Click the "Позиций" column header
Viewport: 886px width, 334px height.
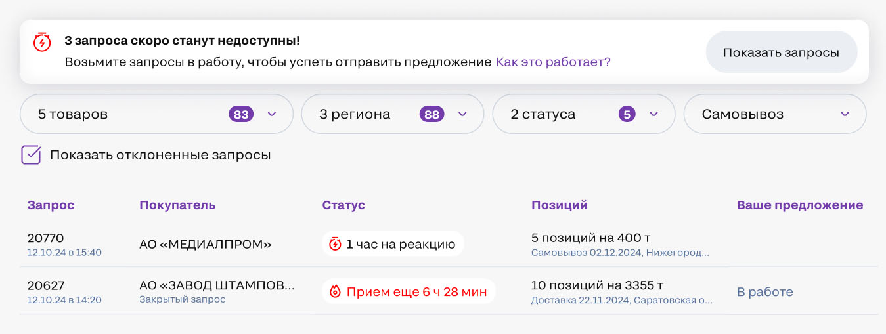click(x=559, y=205)
